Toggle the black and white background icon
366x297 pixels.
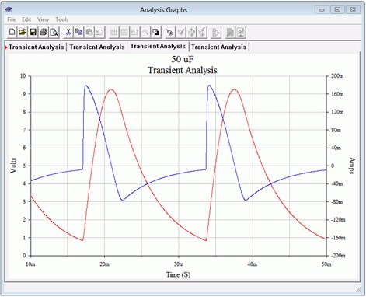coord(156,32)
